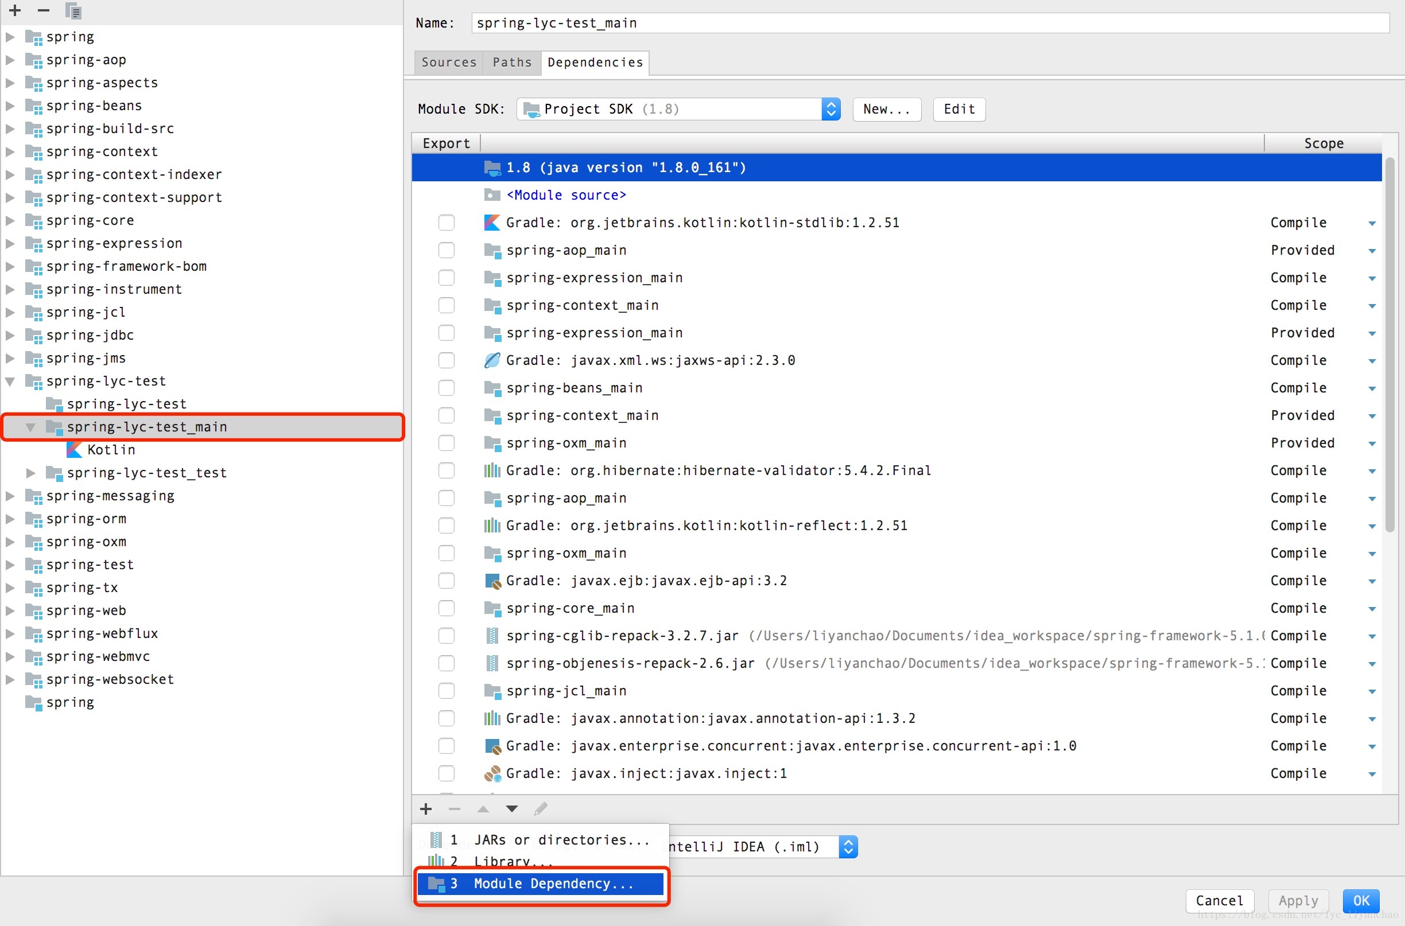Click the spring-objenesis-repack jar icon
This screenshot has height=926, width=1405.
pyautogui.click(x=491, y=664)
